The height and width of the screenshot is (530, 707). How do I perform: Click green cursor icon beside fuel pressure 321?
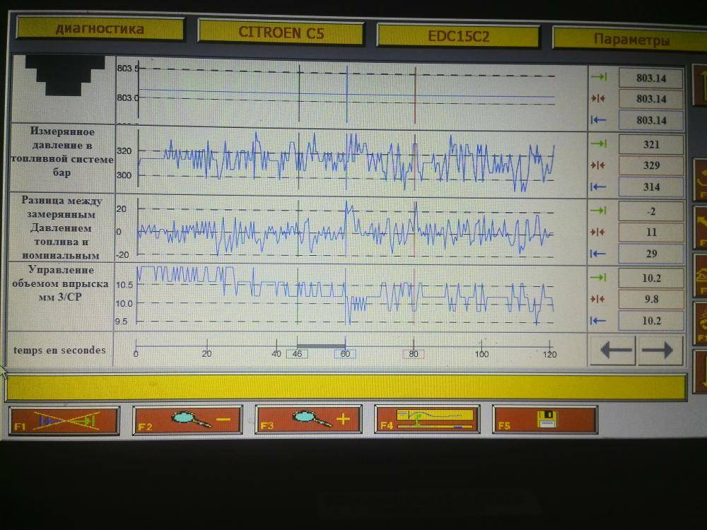598,144
